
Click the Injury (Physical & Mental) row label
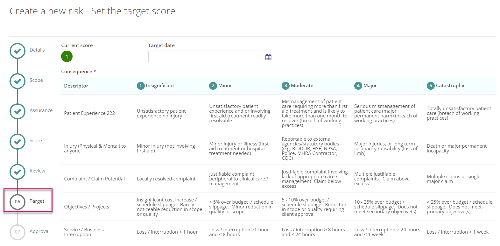95,148
